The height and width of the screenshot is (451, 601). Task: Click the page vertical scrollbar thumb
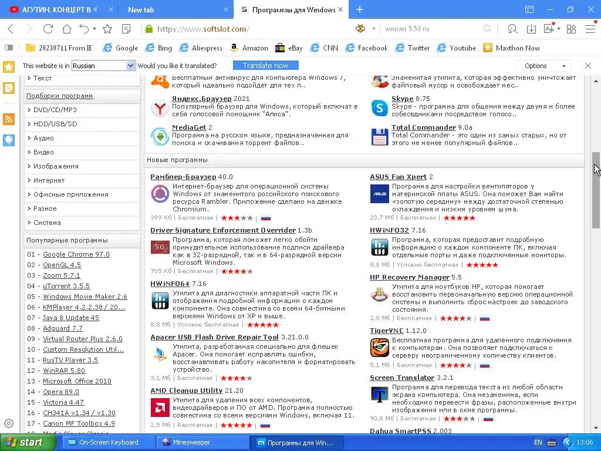pyautogui.click(x=596, y=190)
